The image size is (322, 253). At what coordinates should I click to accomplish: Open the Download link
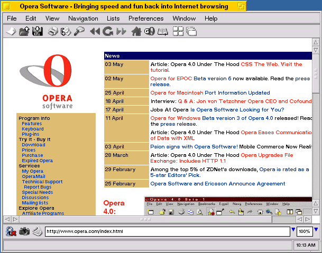click(33, 145)
